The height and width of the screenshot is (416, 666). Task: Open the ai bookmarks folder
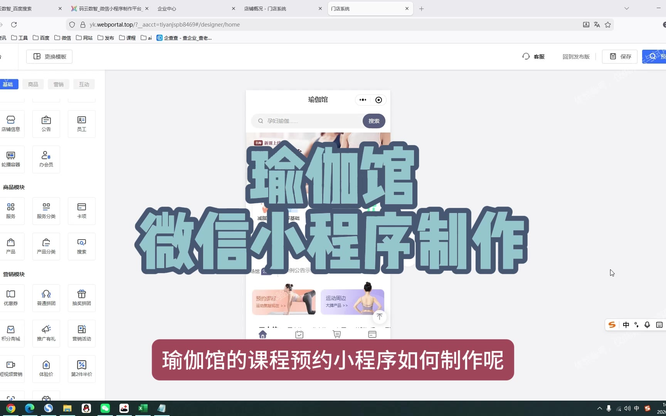pos(146,38)
